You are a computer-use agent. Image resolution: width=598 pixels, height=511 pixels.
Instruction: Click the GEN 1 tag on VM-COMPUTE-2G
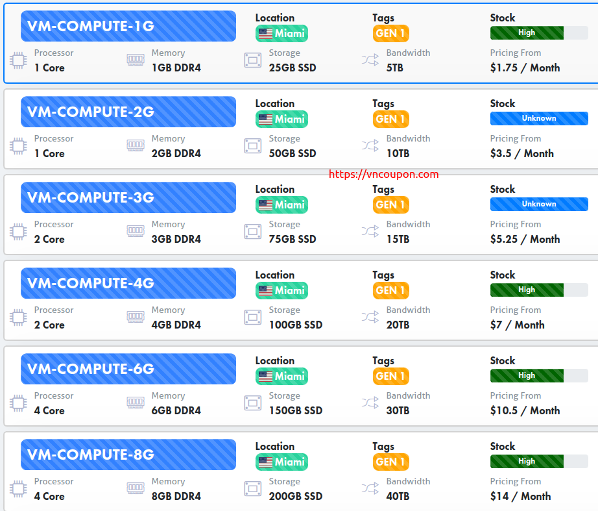coord(391,119)
